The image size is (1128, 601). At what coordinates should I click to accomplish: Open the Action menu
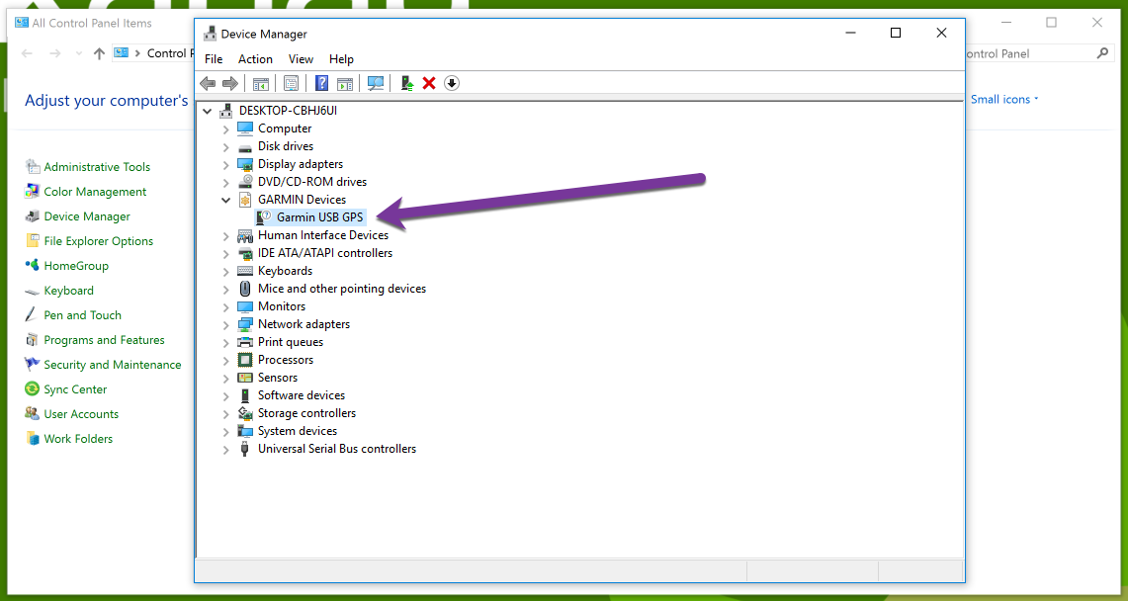tap(255, 59)
